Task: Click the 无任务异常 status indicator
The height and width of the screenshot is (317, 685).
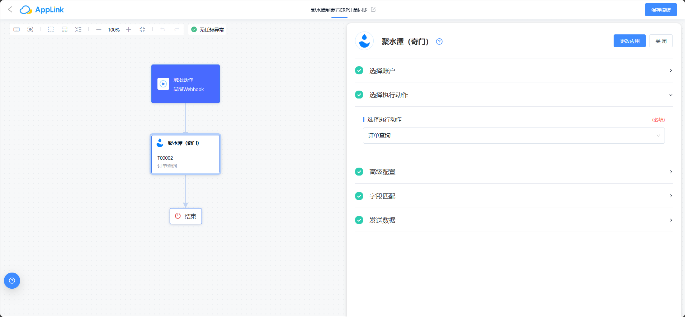Action: (208, 29)
